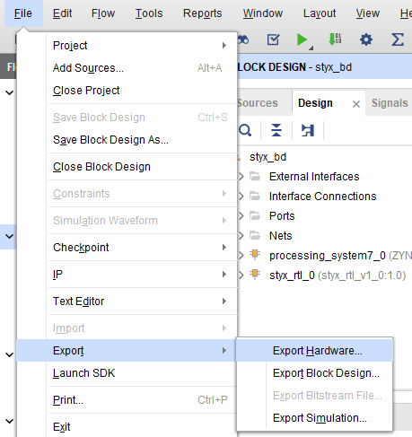Click the checkmark validate icon in toolbar
Image resolution: width=412 pixels, height=437 pixels.
pos(273,39)
